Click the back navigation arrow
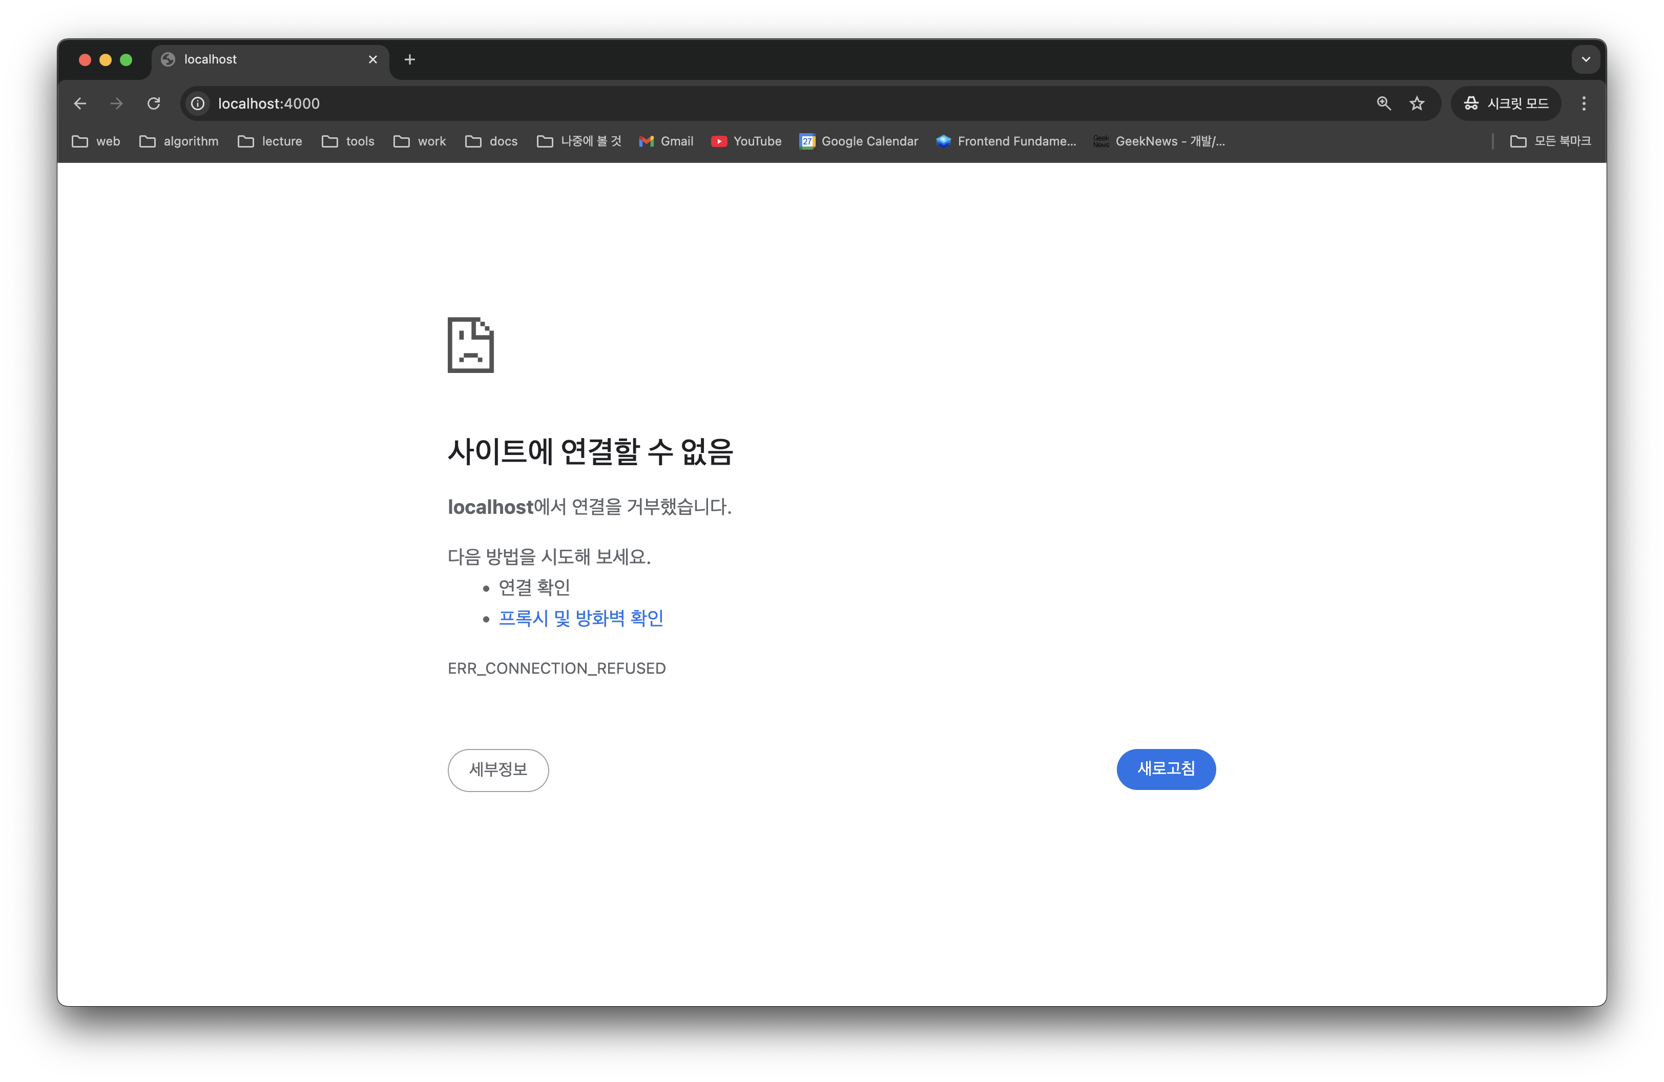Viewport: 1664px width, 1082px height. (x=80, y=103)
